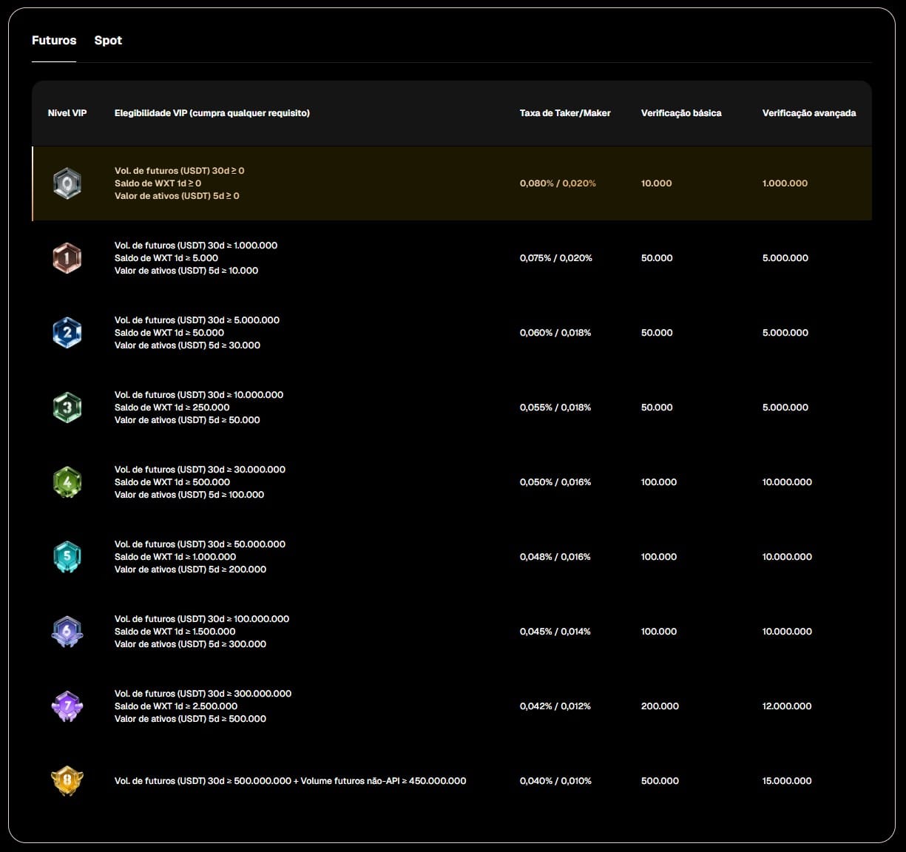
Task: Click 'Vol. de futuros (USDT) 30d ≥ 10.000.000'
Action: point(199,395)
